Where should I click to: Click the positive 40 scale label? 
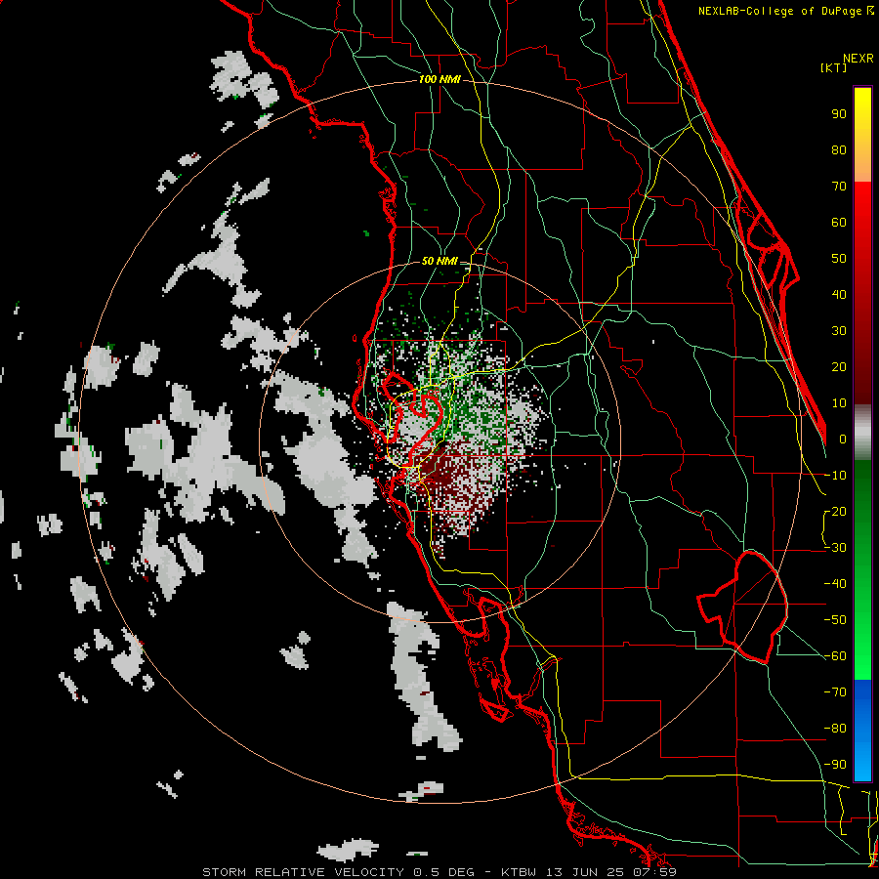839,295
